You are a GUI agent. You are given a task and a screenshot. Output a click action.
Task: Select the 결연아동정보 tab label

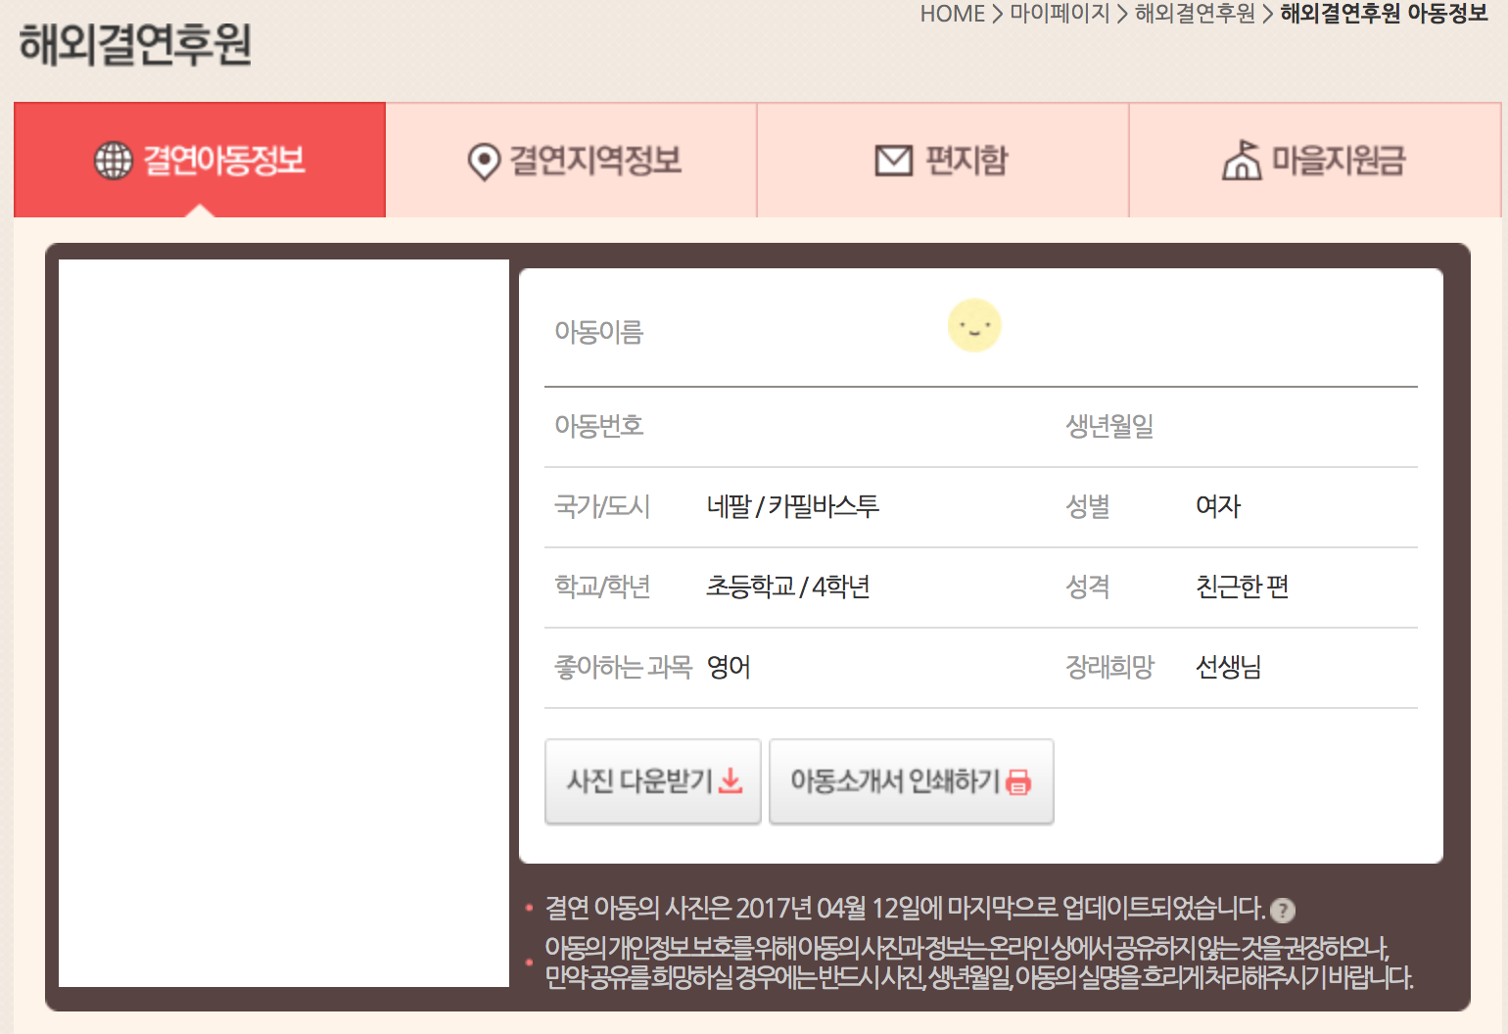click(x=224, y=161)
